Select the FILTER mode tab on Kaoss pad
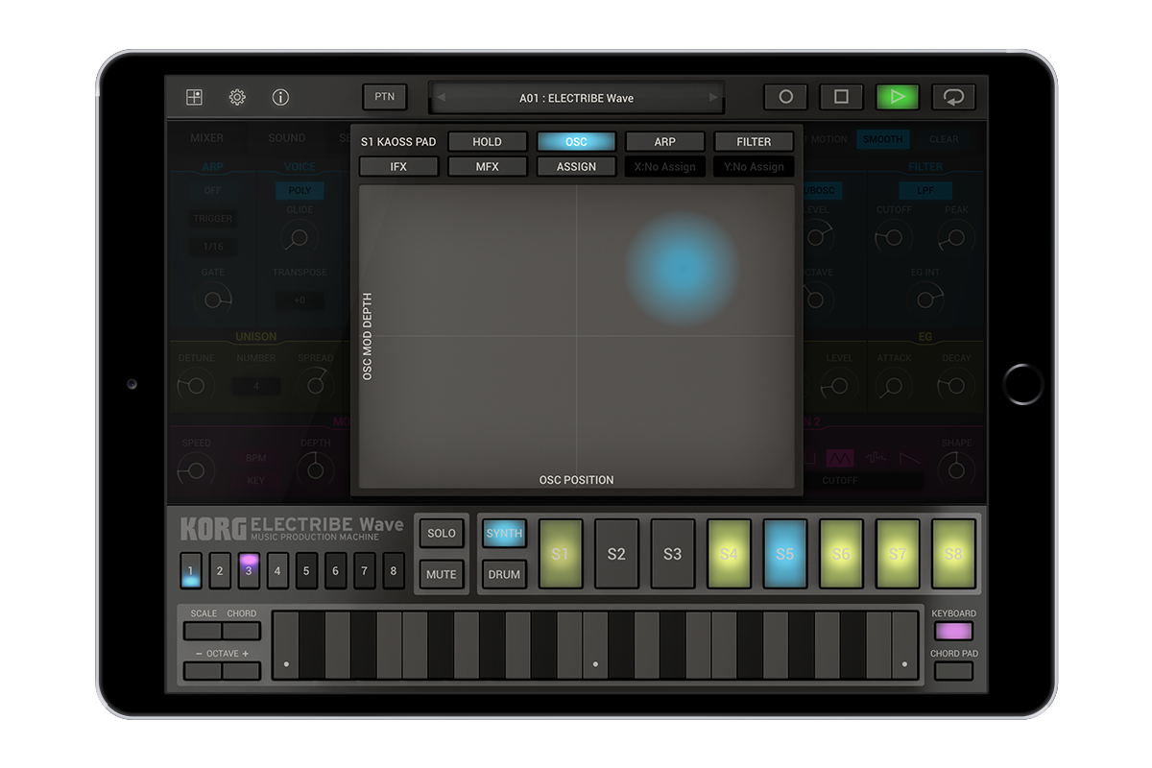Image resolution: width=1152 pixels, height=768 pixels. [753, 141]
